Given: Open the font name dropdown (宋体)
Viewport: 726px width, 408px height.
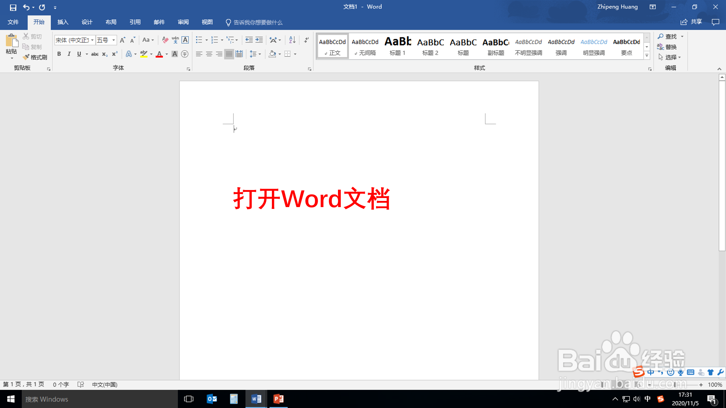Looking at the screenshot, I should (x=92, y=40).
